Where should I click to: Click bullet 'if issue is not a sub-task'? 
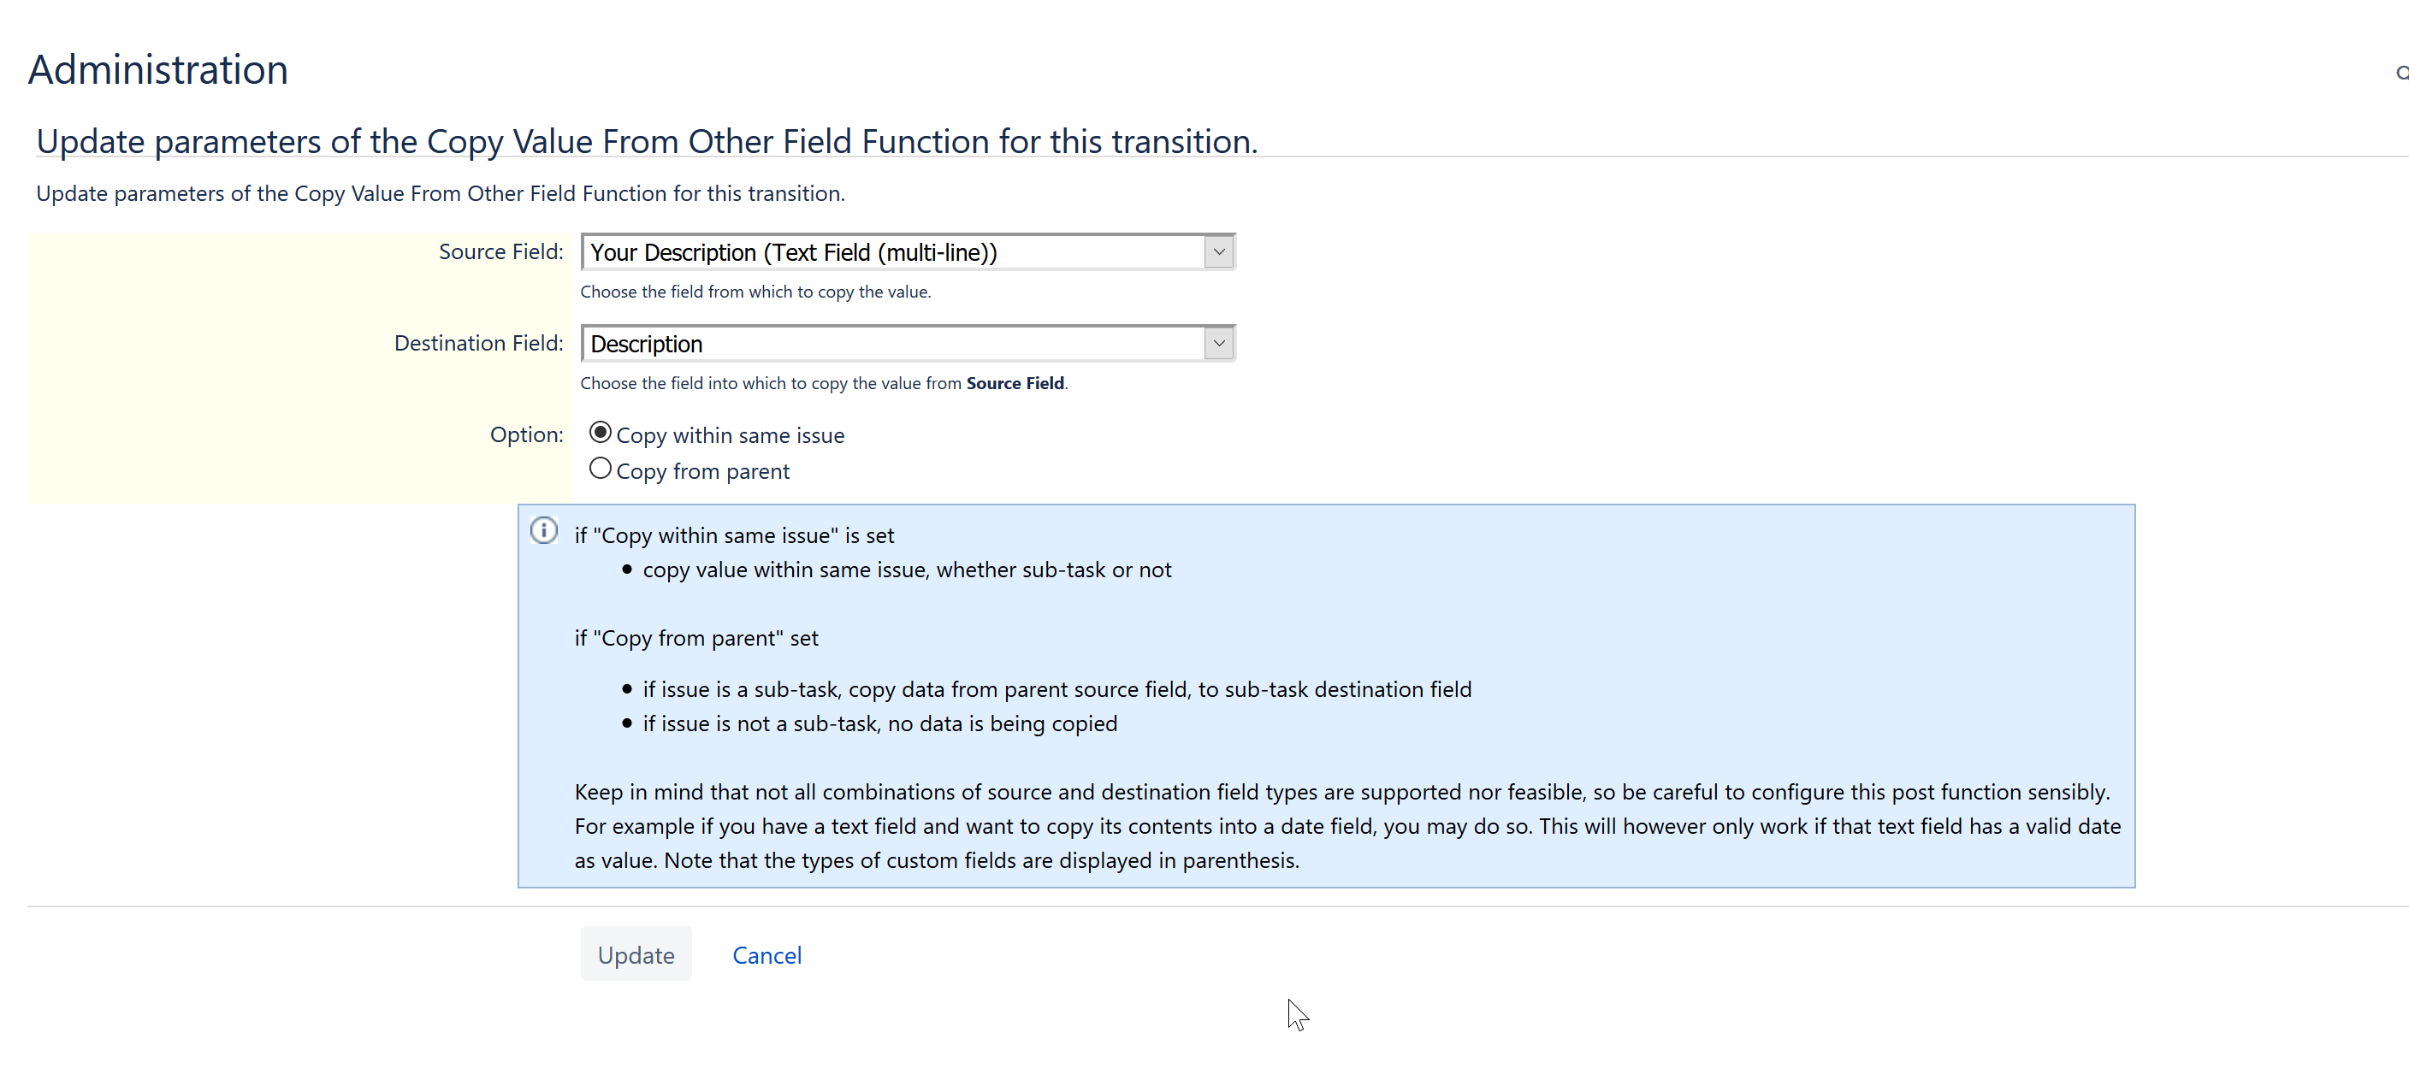[x=879, y=723]
